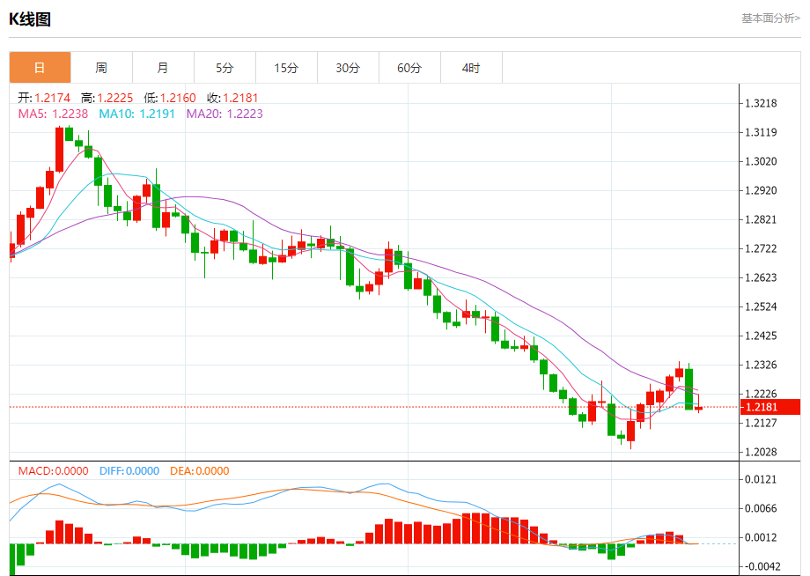Open the 30分 timeframe tab
This screenshot has width=810, height=576.
(348, 68)
